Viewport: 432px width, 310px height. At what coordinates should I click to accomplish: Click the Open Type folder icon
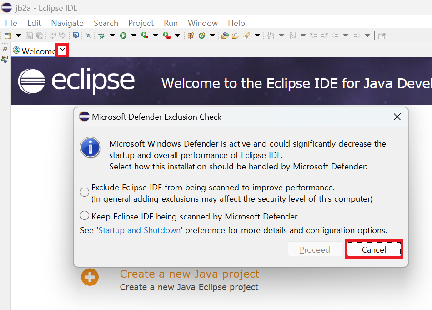(225, 36)
